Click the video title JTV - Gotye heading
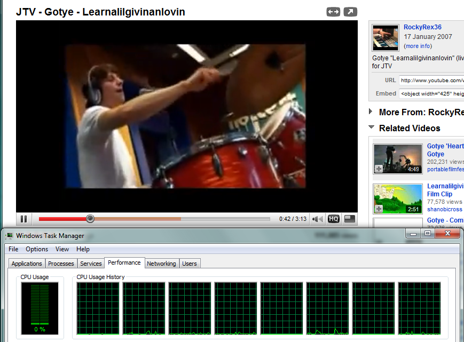 coord(100,12)
